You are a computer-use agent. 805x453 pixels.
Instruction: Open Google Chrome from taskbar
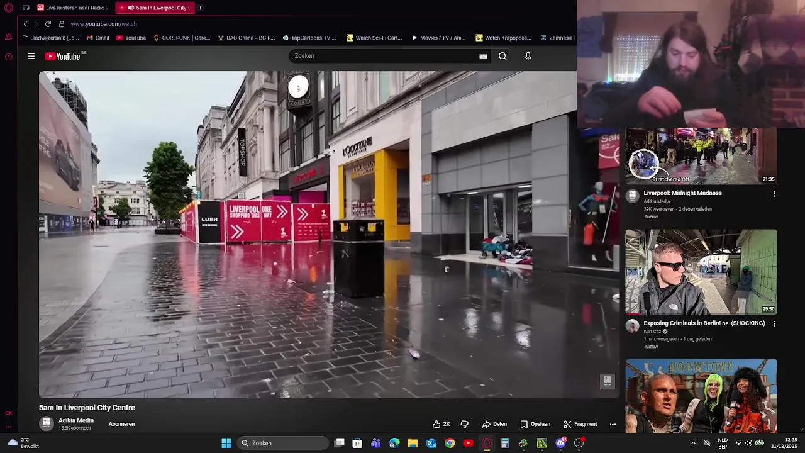tap(450, 443)
